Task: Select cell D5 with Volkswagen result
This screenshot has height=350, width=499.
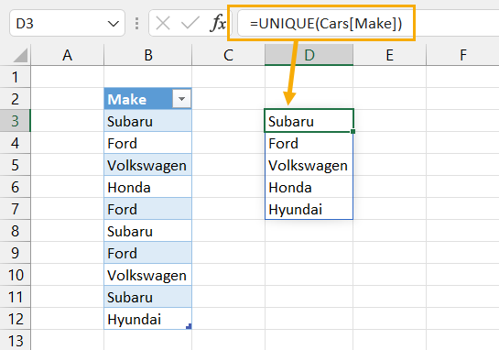Action: pyautogui.click(x=309, y=165)
